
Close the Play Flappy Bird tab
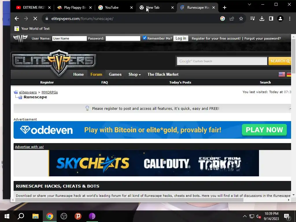(90, 8)
